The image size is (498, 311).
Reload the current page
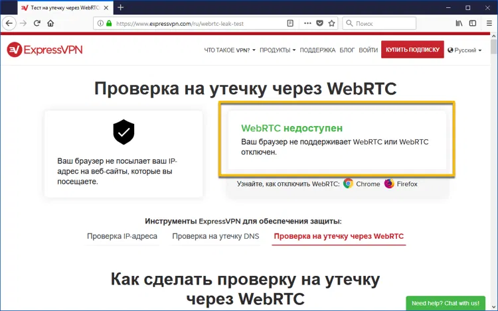(x=37, y=23)
